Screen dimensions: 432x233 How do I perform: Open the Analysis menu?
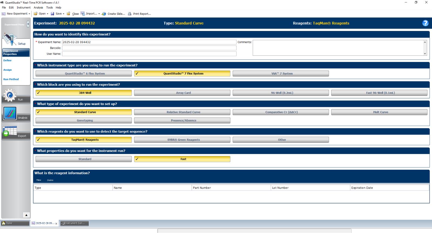pyautogui.click(x=38, y=8)
